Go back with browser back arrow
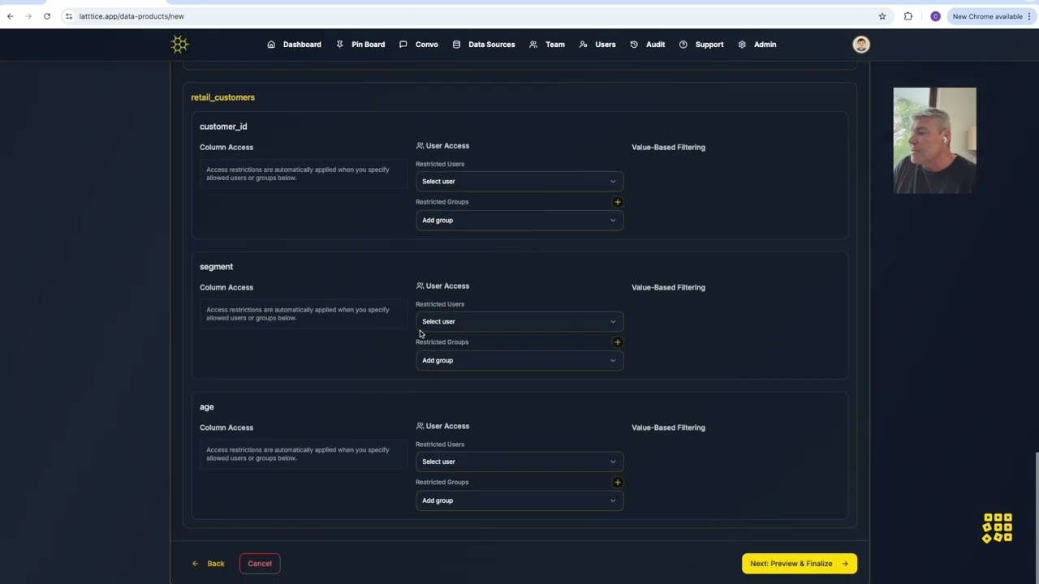This screenshot has height=584, width=1039. pyautogui.click(x=10, y=16)
